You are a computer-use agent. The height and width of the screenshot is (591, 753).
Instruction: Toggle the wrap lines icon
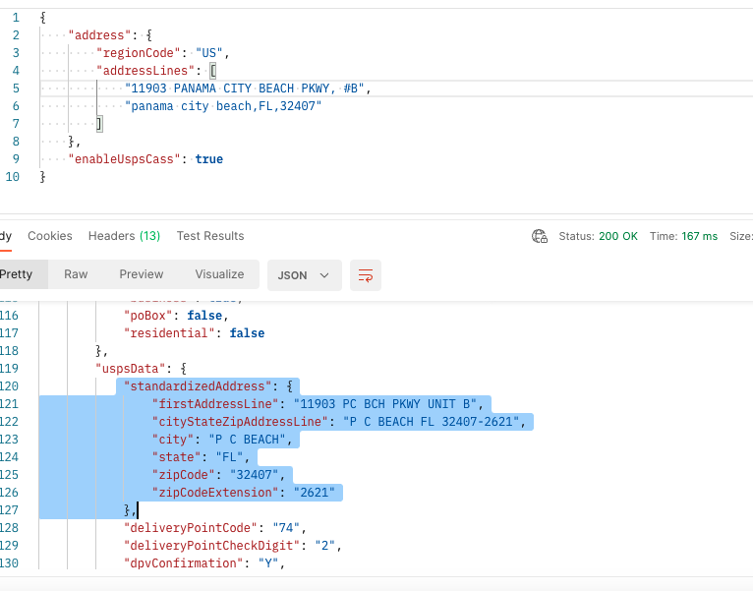(366, 275)
